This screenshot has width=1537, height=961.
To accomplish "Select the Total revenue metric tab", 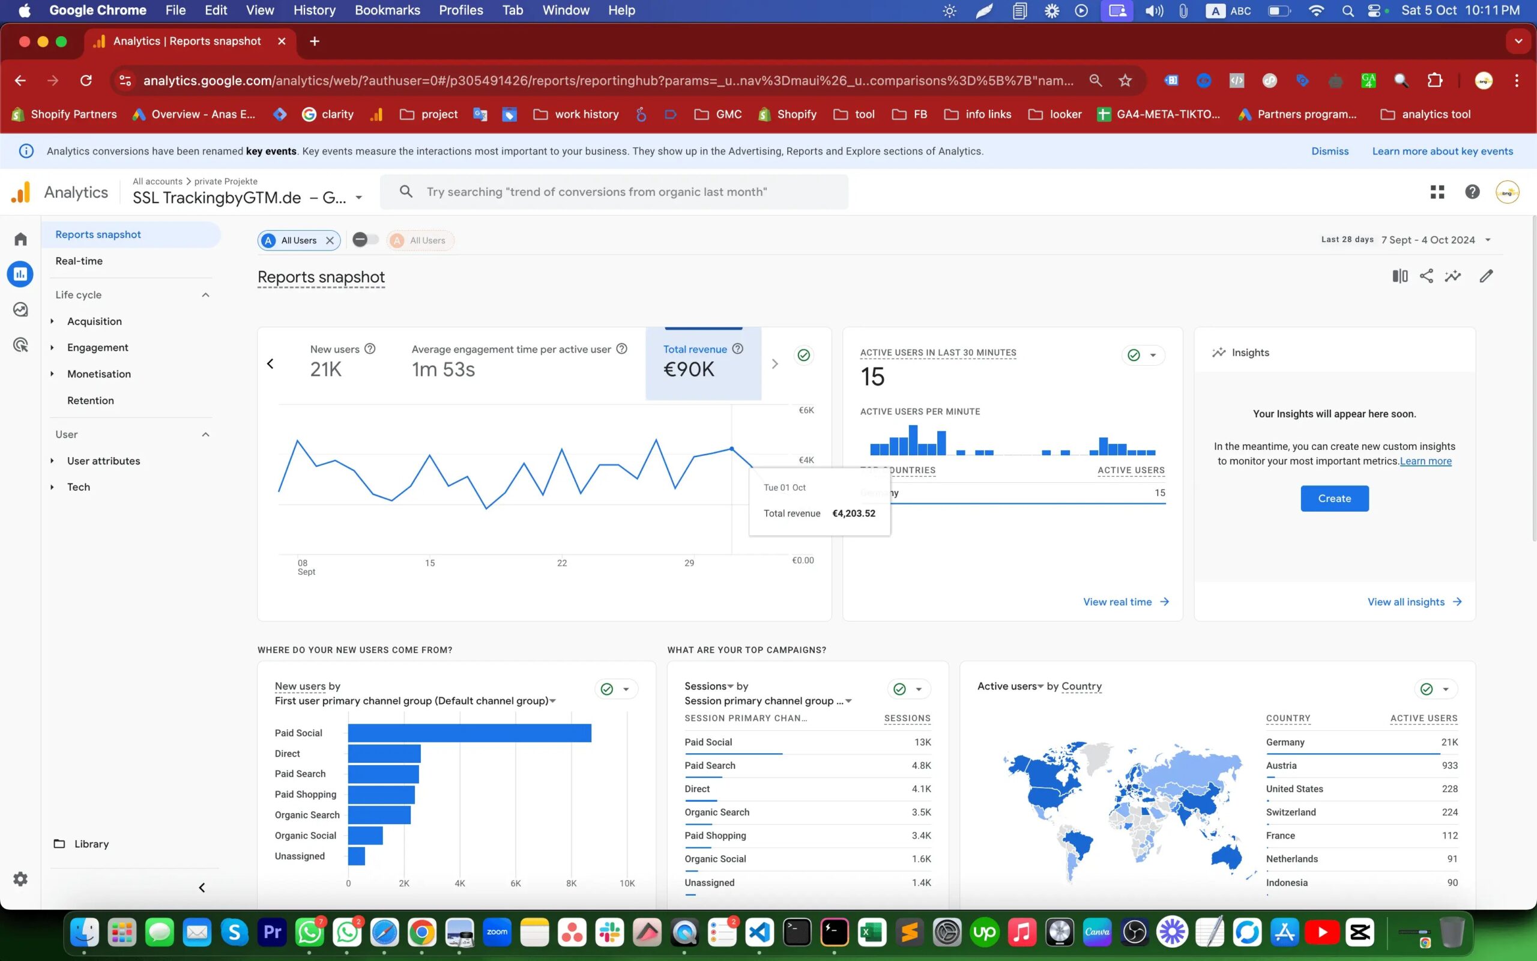I will click(703, 363).
